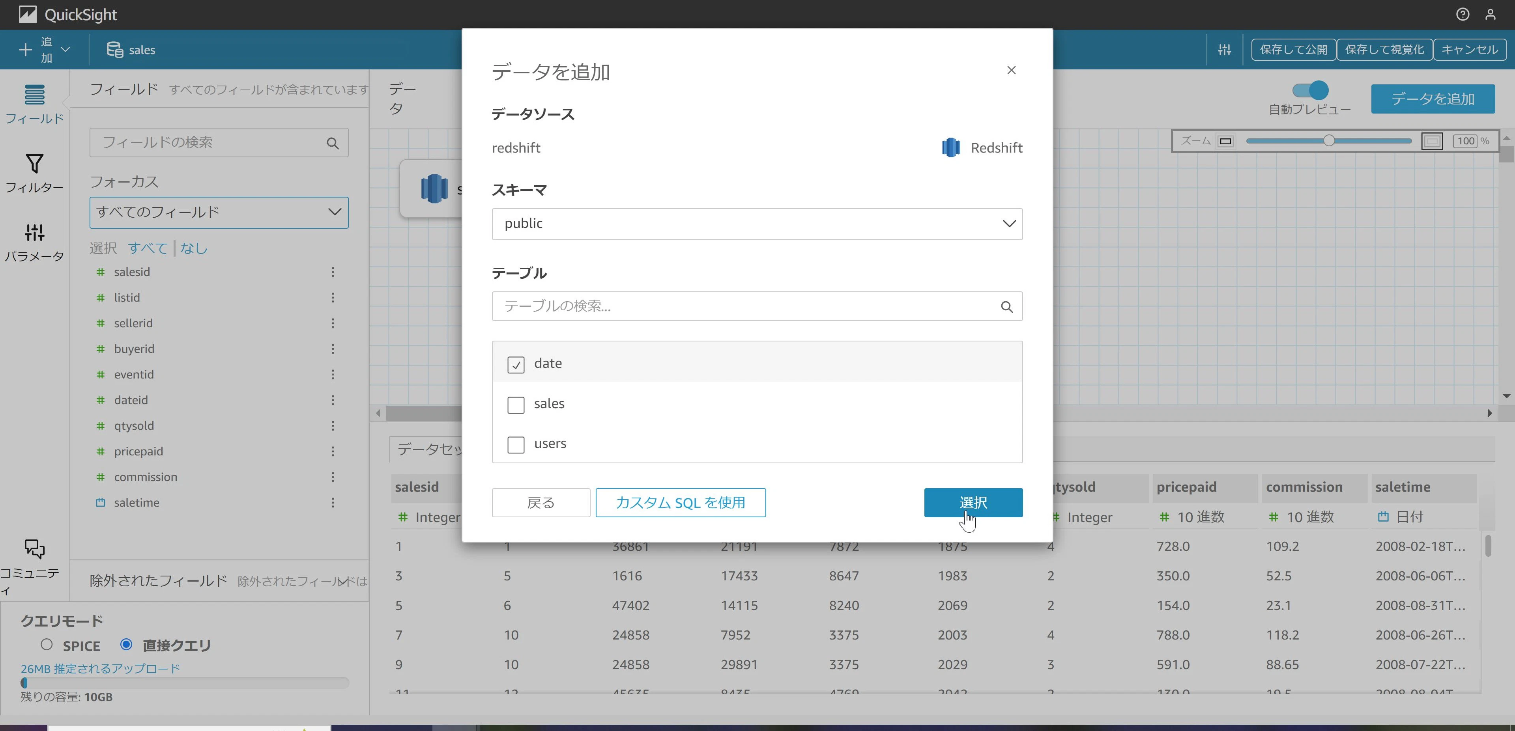The image size is (1515, 731).
Task: Click the magnifier in テーブルの検索 box
Action: click(x=1007, y=307)
